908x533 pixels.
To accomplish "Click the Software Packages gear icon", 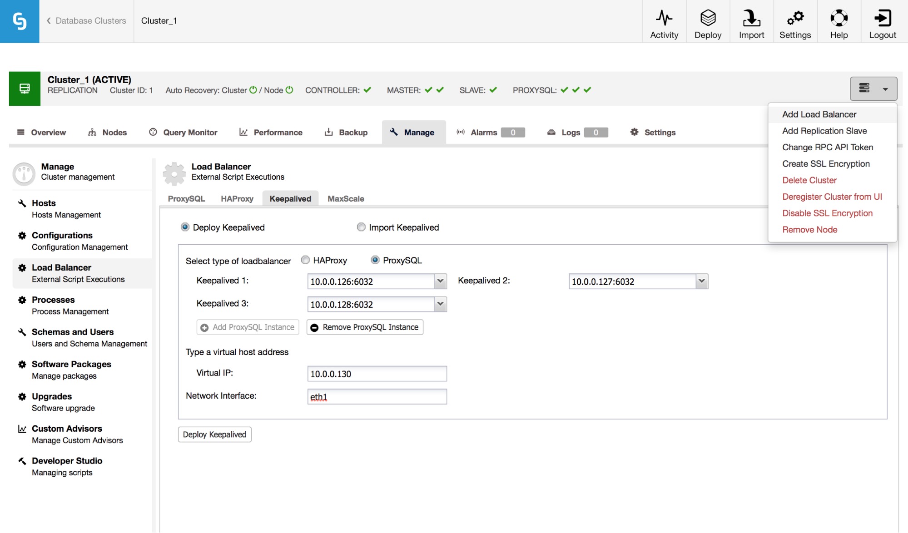I will [22, 364].
